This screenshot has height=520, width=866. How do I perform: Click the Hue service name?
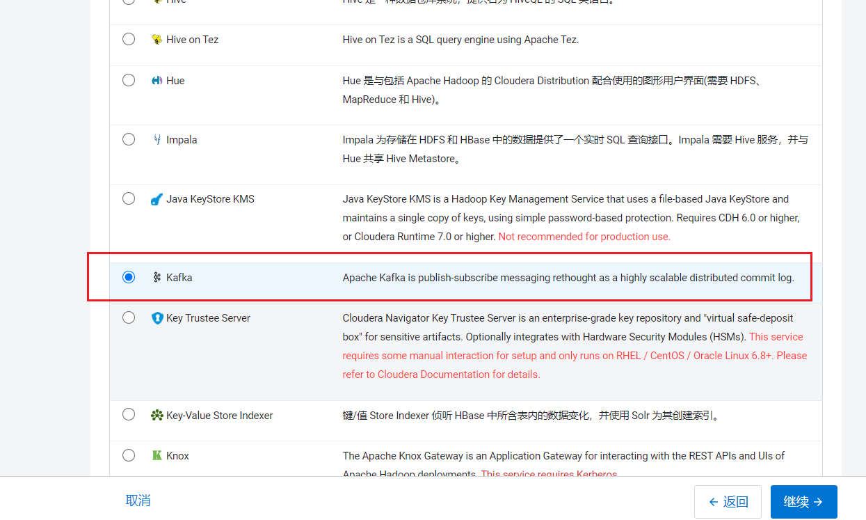click(x=175, y=81)
